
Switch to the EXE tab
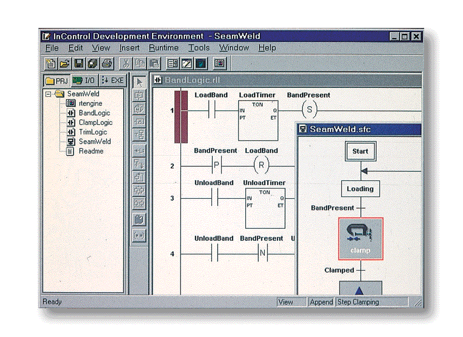click(113, 81)
